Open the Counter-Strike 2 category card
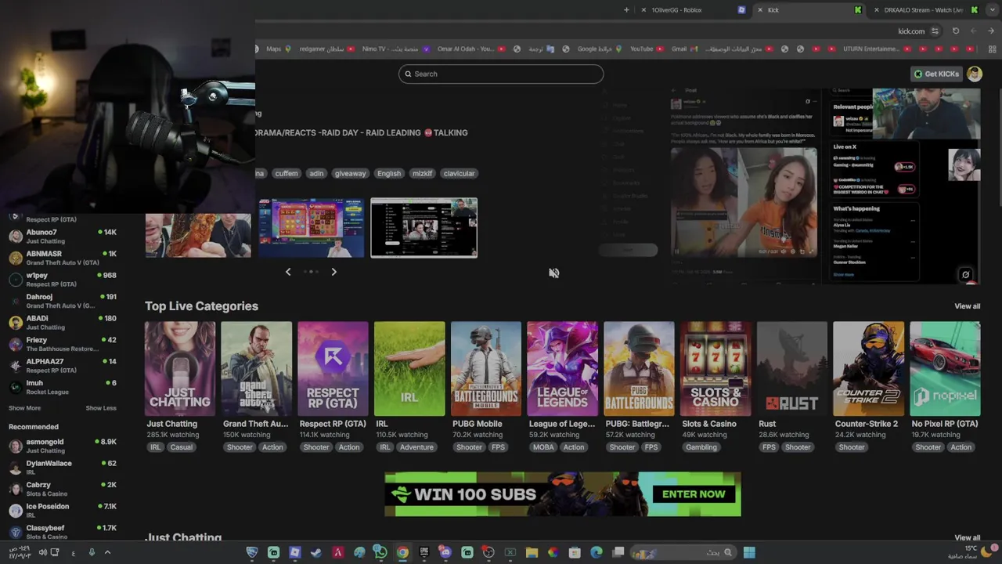This screenshot has width=1002, height=564. point(868,369)
